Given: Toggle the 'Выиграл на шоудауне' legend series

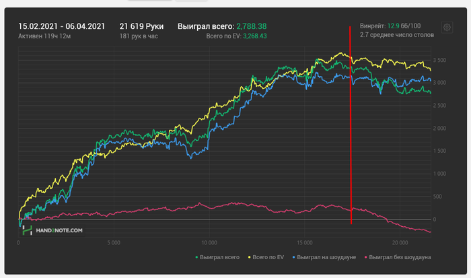Looking at the screenshot, I should [324, 257].
